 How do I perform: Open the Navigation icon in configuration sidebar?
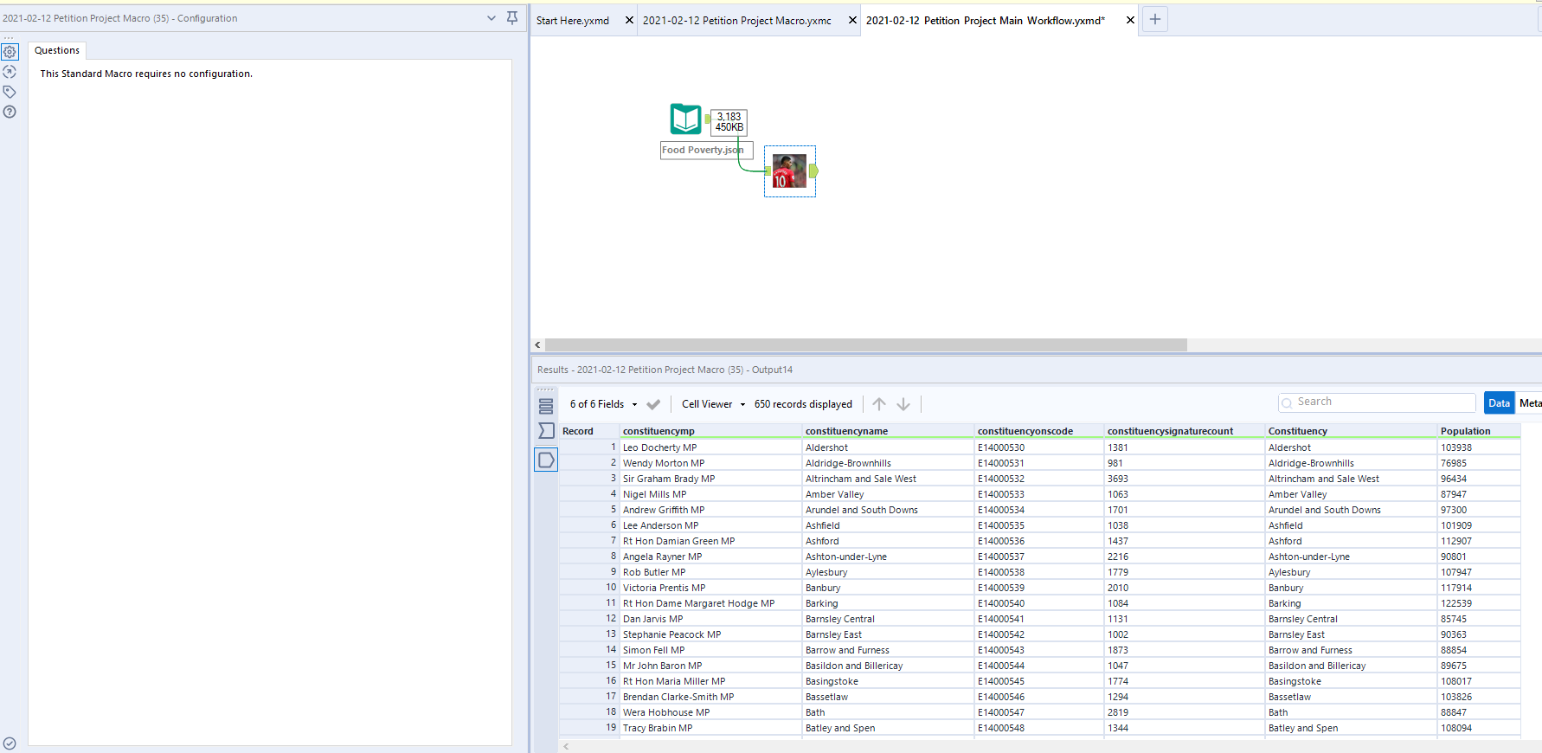coord(10,72)
